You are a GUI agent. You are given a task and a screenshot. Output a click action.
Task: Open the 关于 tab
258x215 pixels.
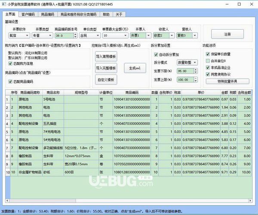point(119,15)
